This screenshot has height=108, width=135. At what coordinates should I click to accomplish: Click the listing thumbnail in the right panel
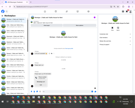(115, 19)
